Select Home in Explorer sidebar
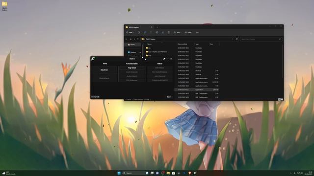Screen dimensions: 314x176 pos(133,44)
